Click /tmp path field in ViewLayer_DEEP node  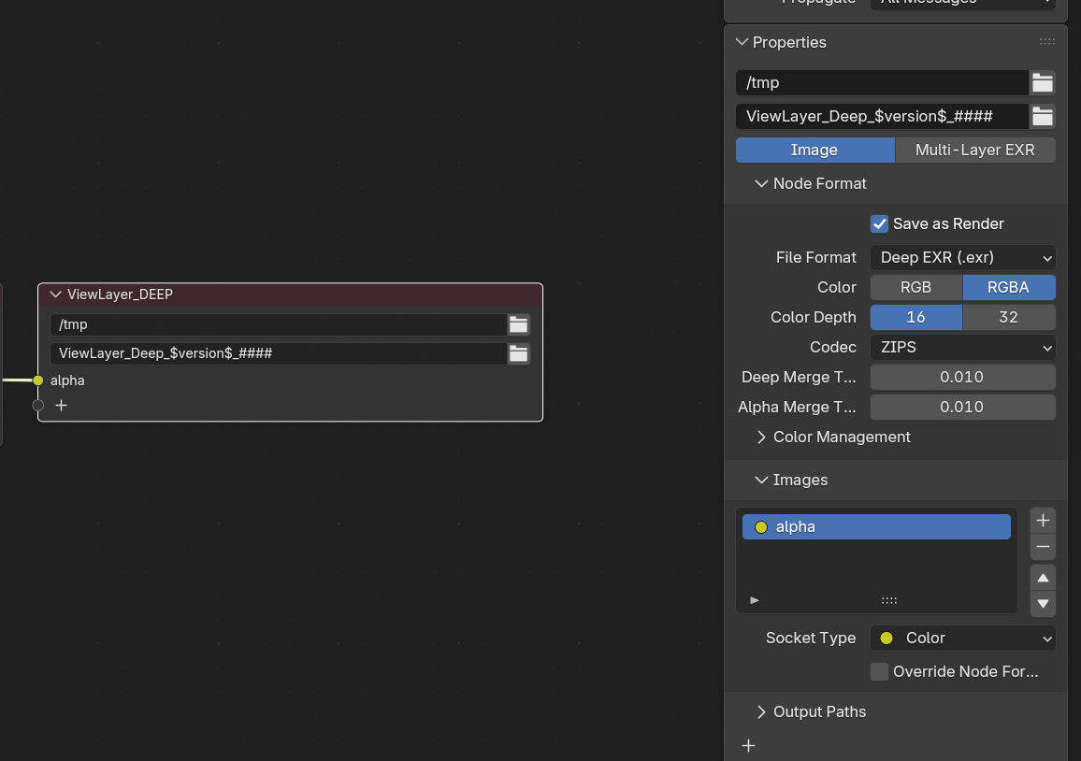click(279, 324)
